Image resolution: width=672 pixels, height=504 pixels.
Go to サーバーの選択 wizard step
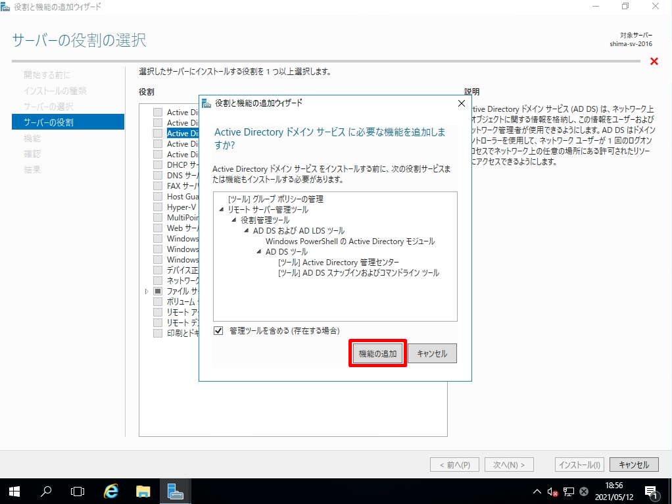pyautogui.click(x=49, y=107)
